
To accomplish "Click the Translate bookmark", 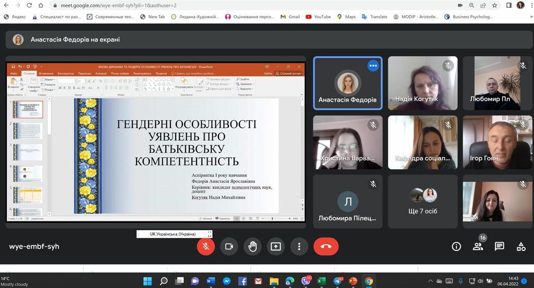I will point(374,17).
